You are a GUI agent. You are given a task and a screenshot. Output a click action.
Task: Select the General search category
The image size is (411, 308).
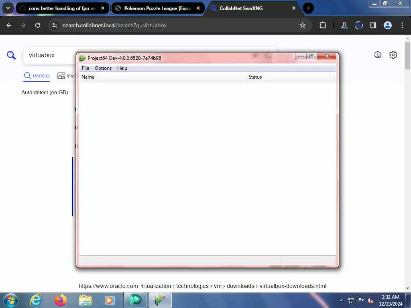point(37,76)
